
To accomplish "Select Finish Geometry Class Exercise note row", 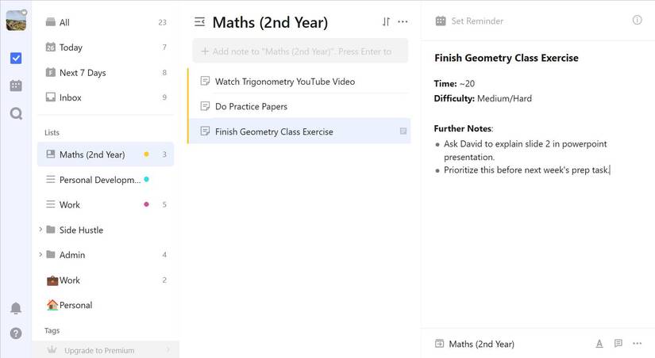I will click(299, 131).
